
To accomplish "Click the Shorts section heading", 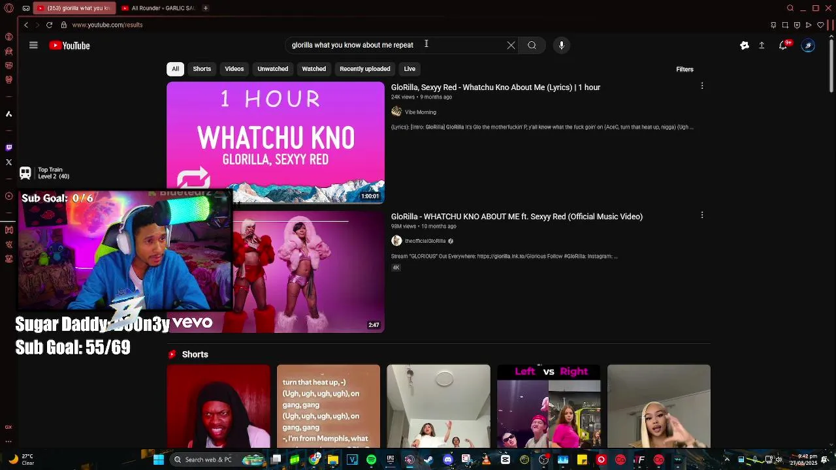I will pos(195,354).
